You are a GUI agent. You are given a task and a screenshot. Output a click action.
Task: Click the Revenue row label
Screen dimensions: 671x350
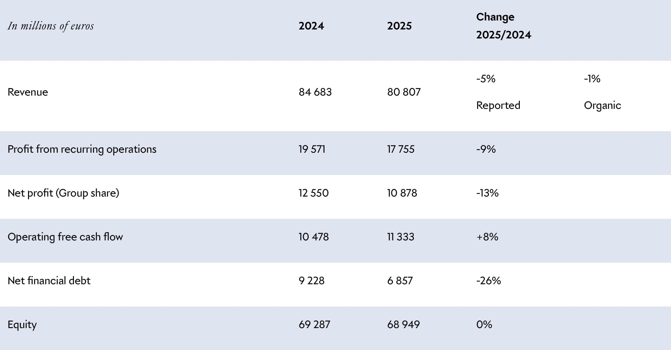pos(28,92)
